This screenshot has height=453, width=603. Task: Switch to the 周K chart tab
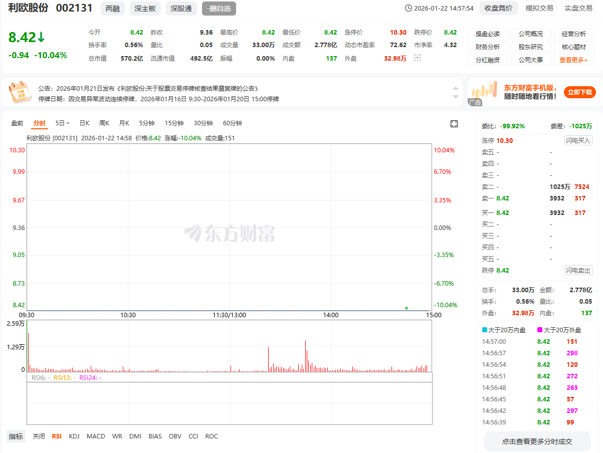pos(104,123)
